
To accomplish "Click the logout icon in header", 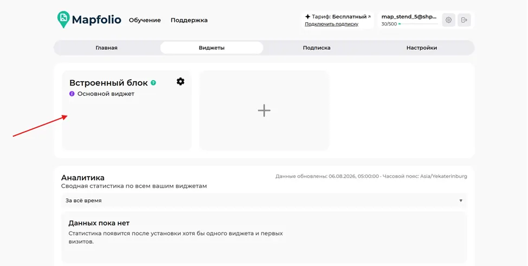I will point(464,20).
